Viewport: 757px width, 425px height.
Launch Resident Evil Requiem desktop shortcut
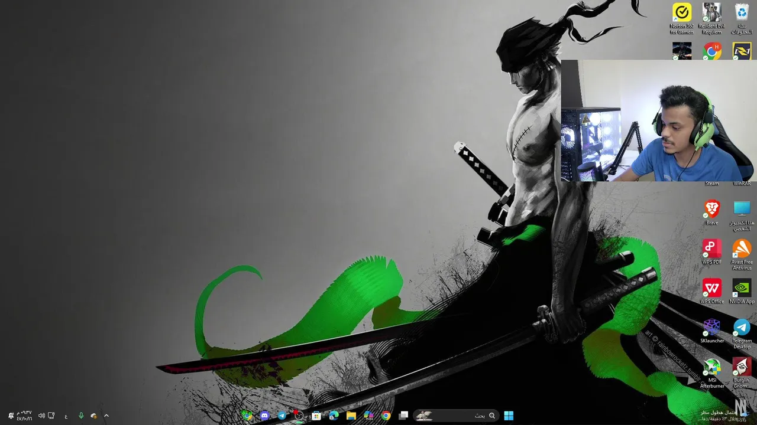pos(711,19)
